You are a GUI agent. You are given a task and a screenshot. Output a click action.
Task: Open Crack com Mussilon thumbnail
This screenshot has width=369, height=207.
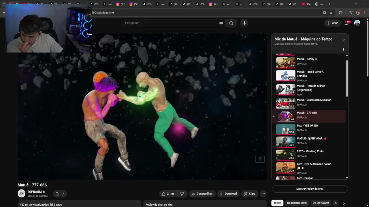pyautogui.click(x=286, y=103)
